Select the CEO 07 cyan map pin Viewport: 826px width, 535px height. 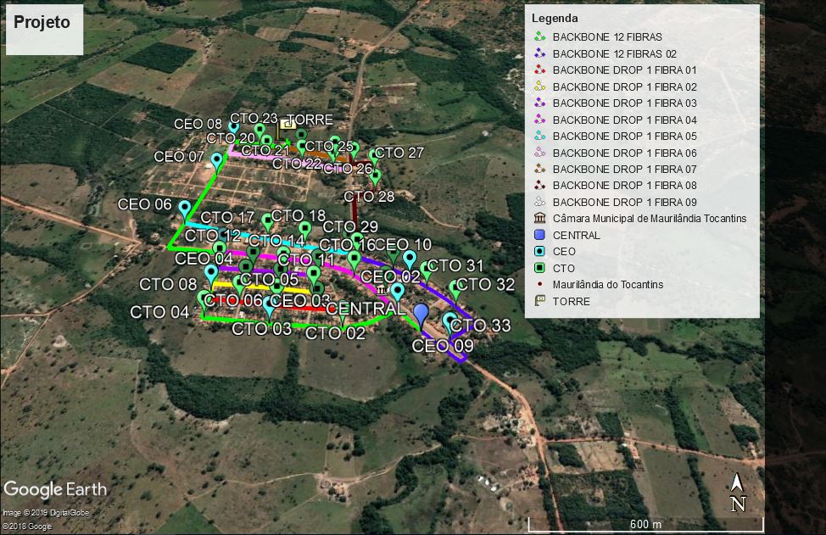216,162
